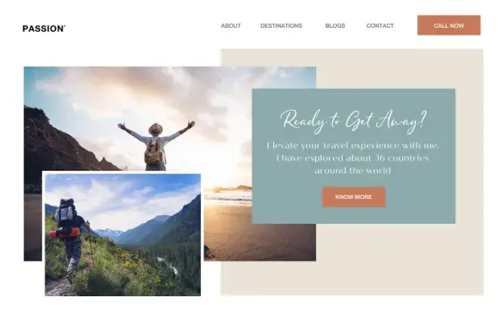Go to the DESTINATIONS page

tap(281, 26)
